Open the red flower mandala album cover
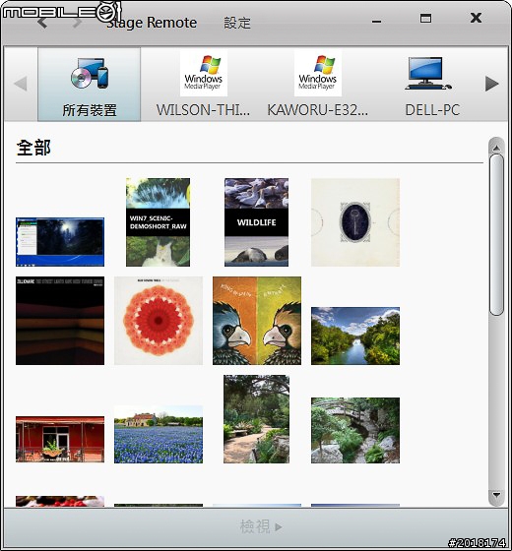 159,321
